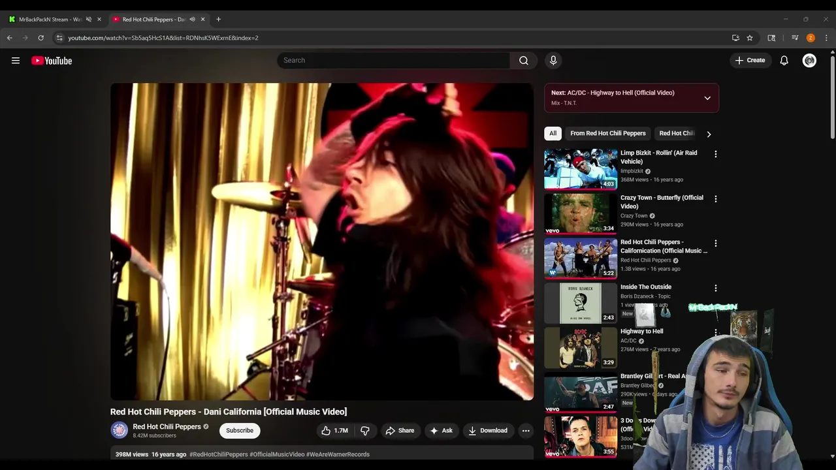
Task: Open options for Limp Bizkit Rollin' video
Action: tap(715, 154)
